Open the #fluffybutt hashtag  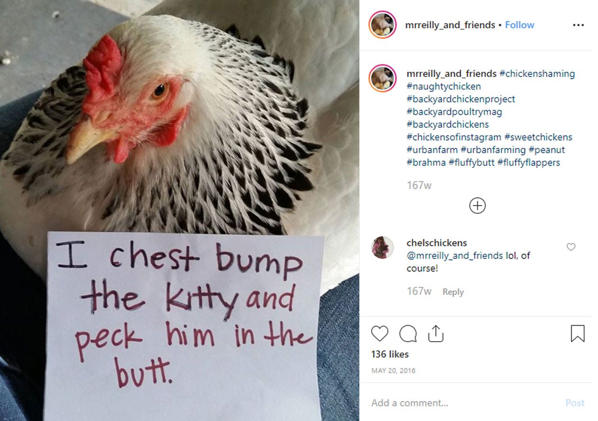pos(471,163)
